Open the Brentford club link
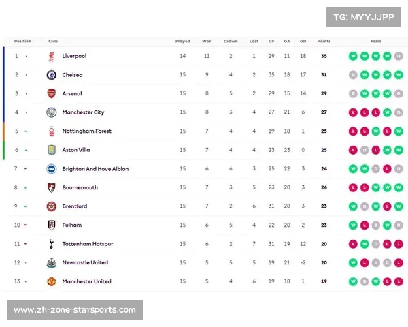Image resolution: width=408 pixels, height=327 pixels. 75,206
